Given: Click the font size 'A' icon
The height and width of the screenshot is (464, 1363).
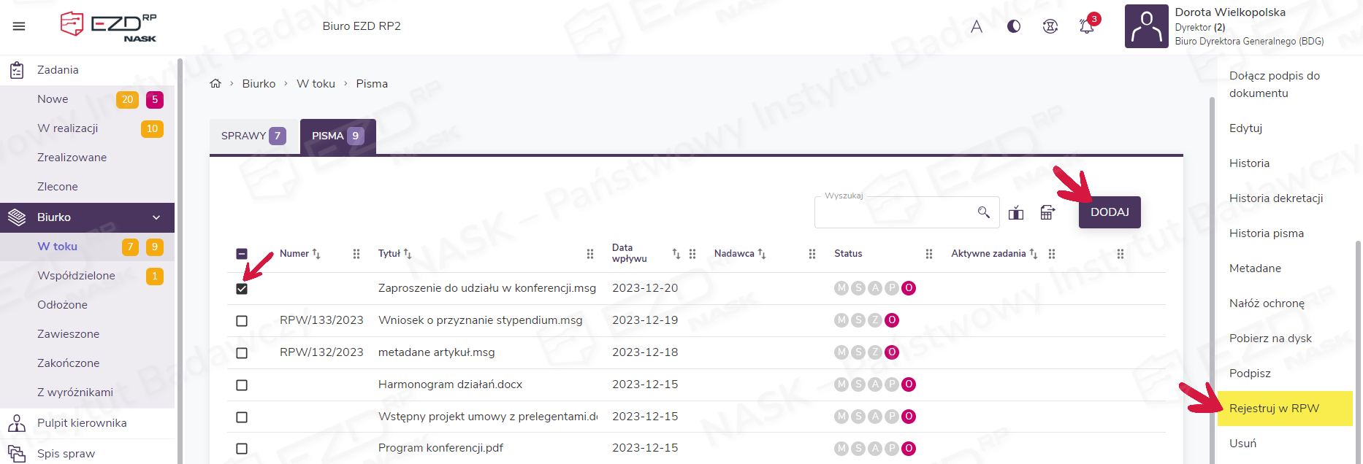Looking at the screenshot, I should (977, 27).
